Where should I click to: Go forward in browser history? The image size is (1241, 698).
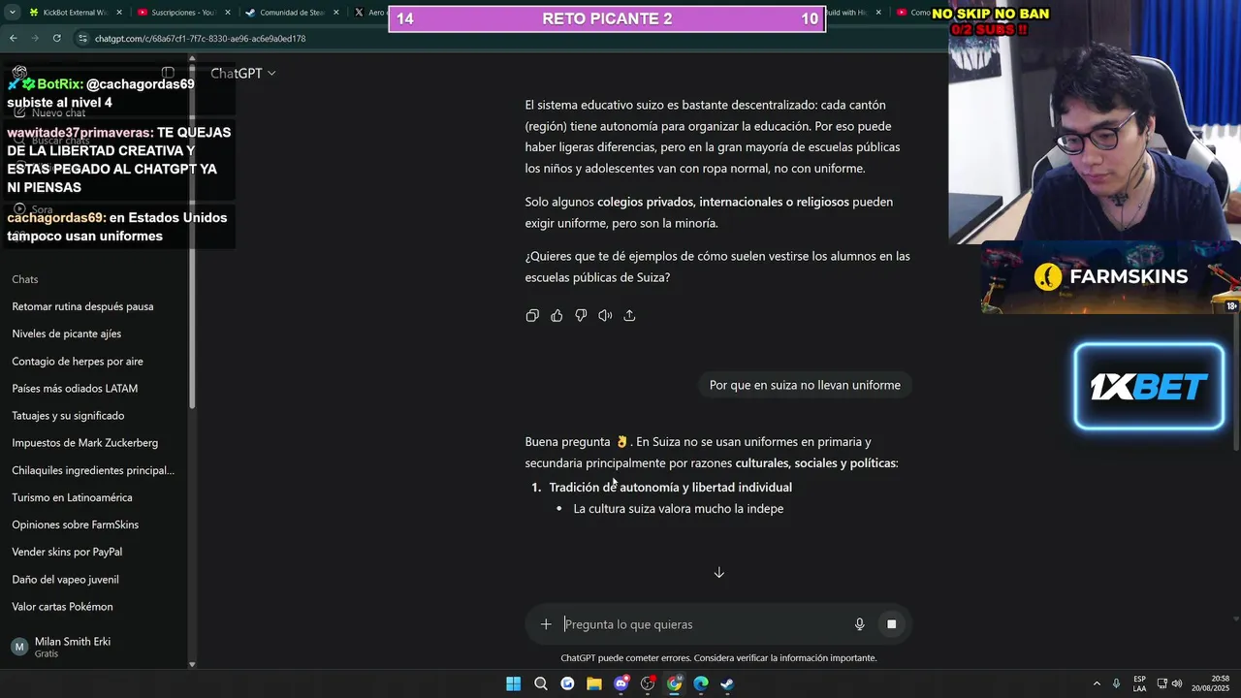point(35,38)
